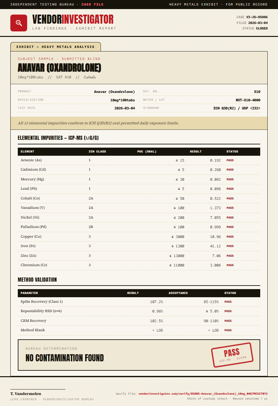Click the ICH CLASS column header
Viewport: 278px width, 406px height.
[97, 152]
